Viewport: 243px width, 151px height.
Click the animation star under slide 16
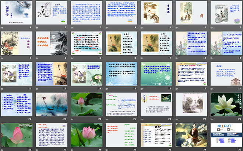(37, 89)
